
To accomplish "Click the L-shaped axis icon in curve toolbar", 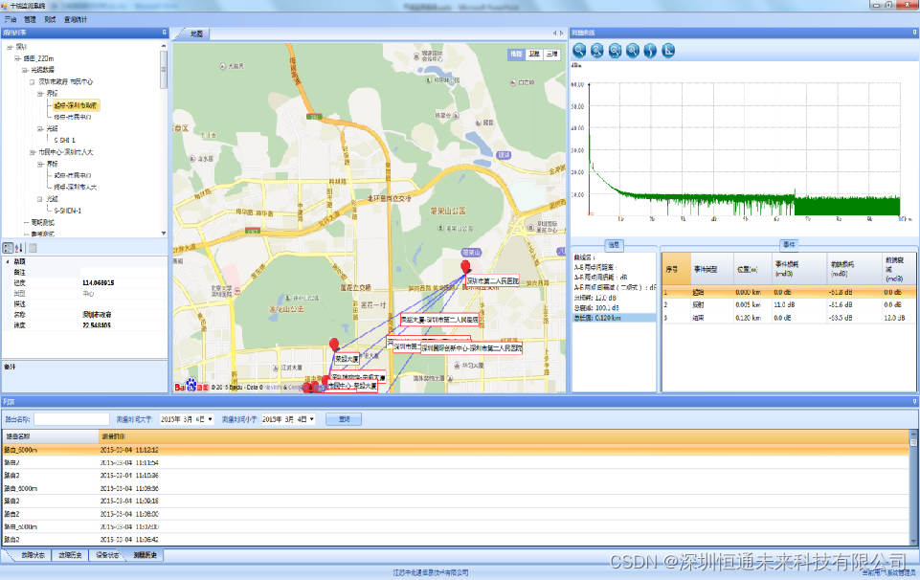I will 668,51.
